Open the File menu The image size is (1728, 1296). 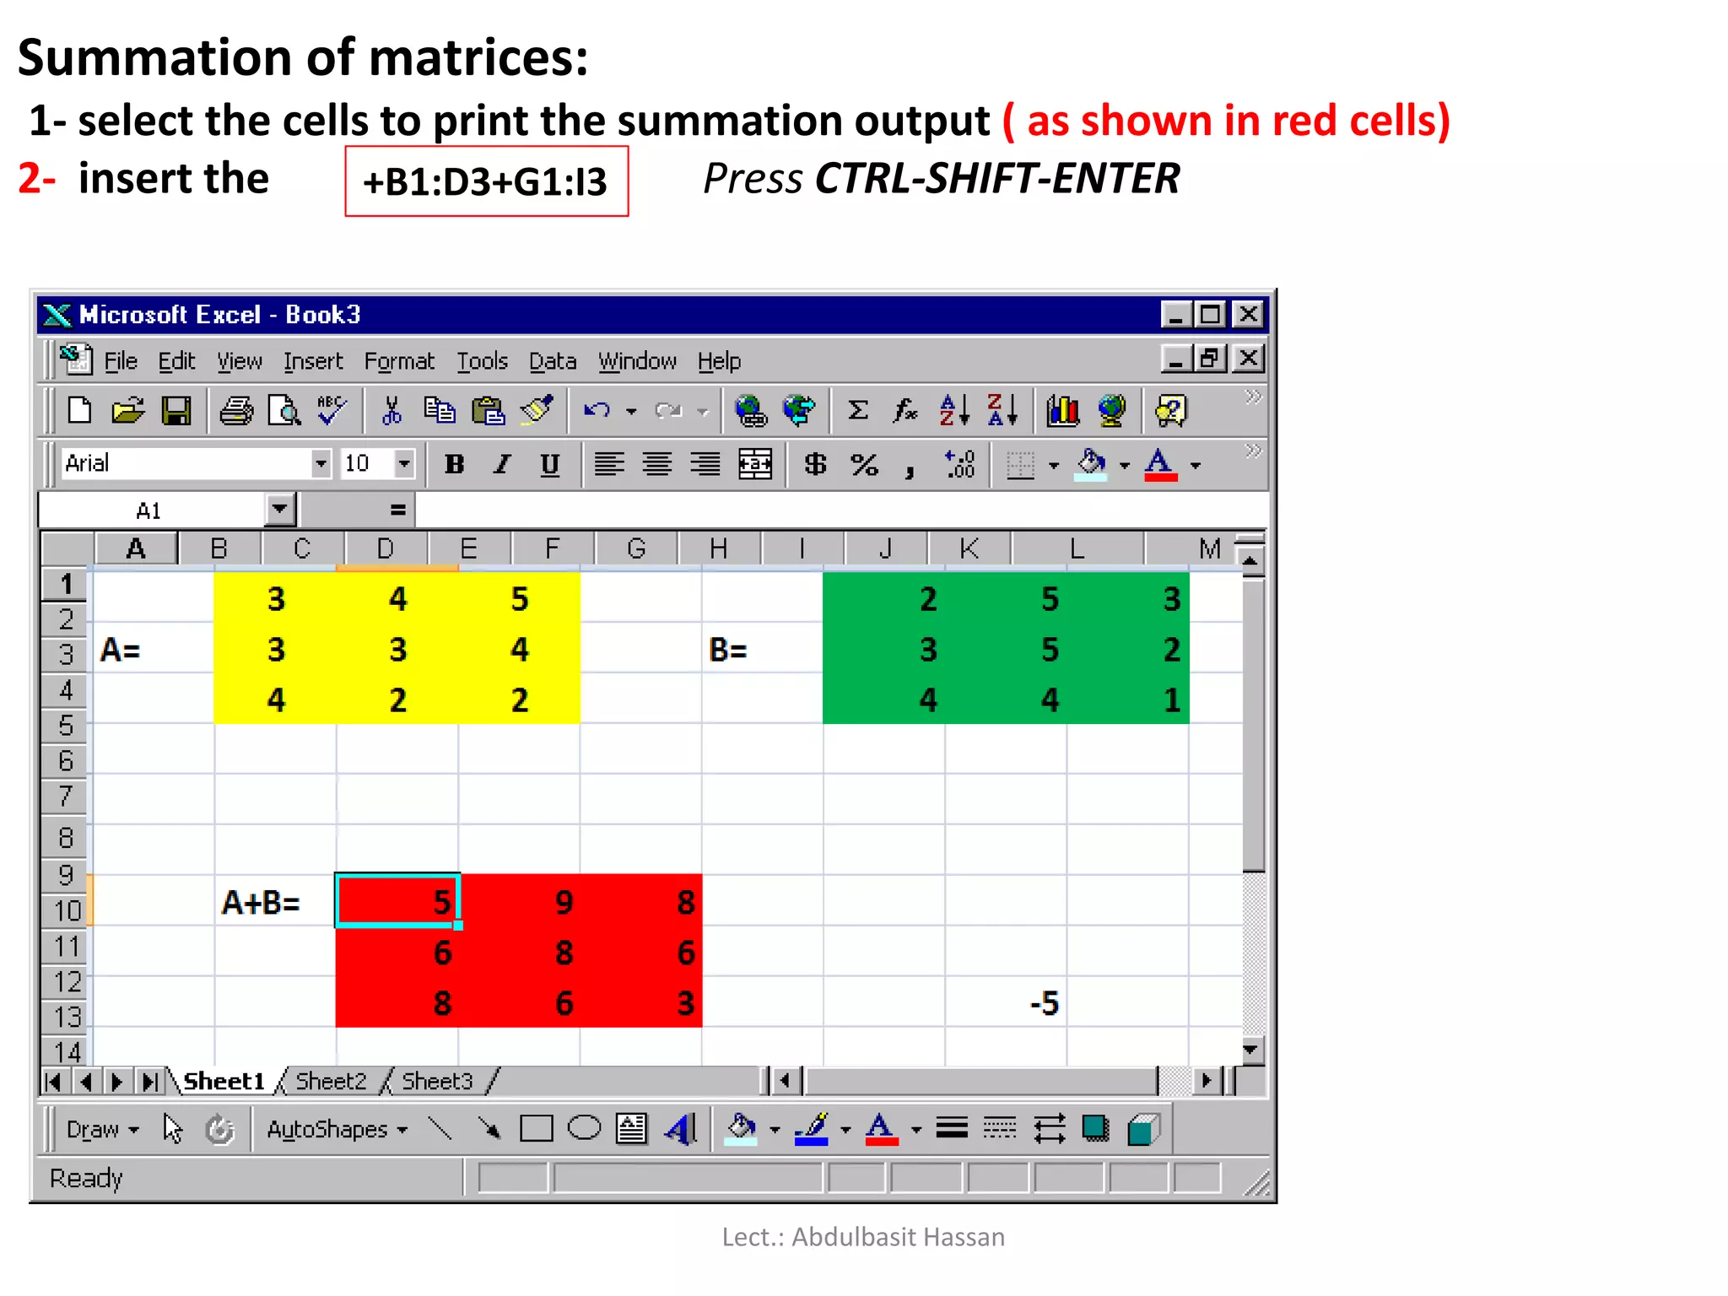pos(121,361)
